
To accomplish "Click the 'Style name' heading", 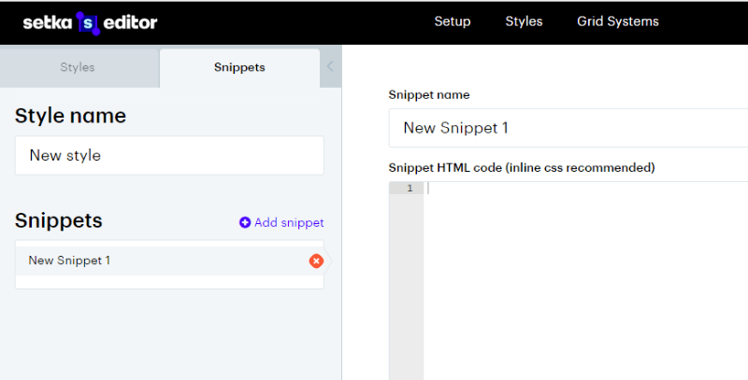I will (70, 116).
